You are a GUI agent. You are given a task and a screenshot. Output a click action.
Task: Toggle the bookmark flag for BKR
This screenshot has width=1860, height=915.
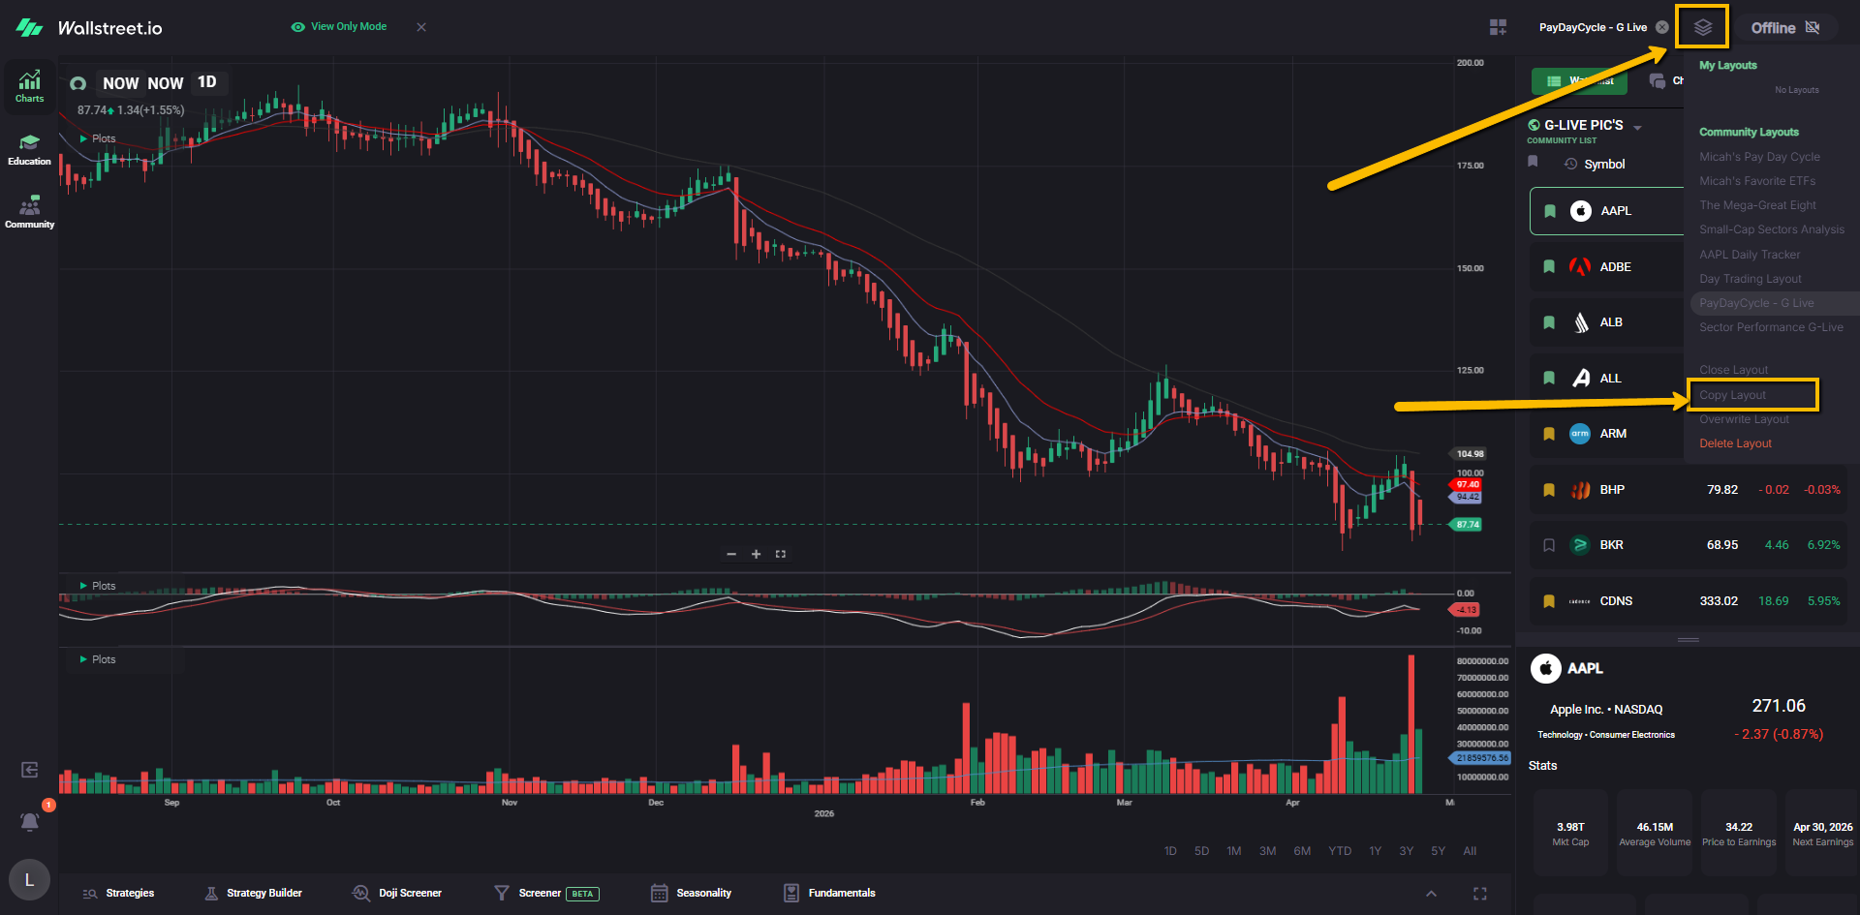[x=1549, y=545]
